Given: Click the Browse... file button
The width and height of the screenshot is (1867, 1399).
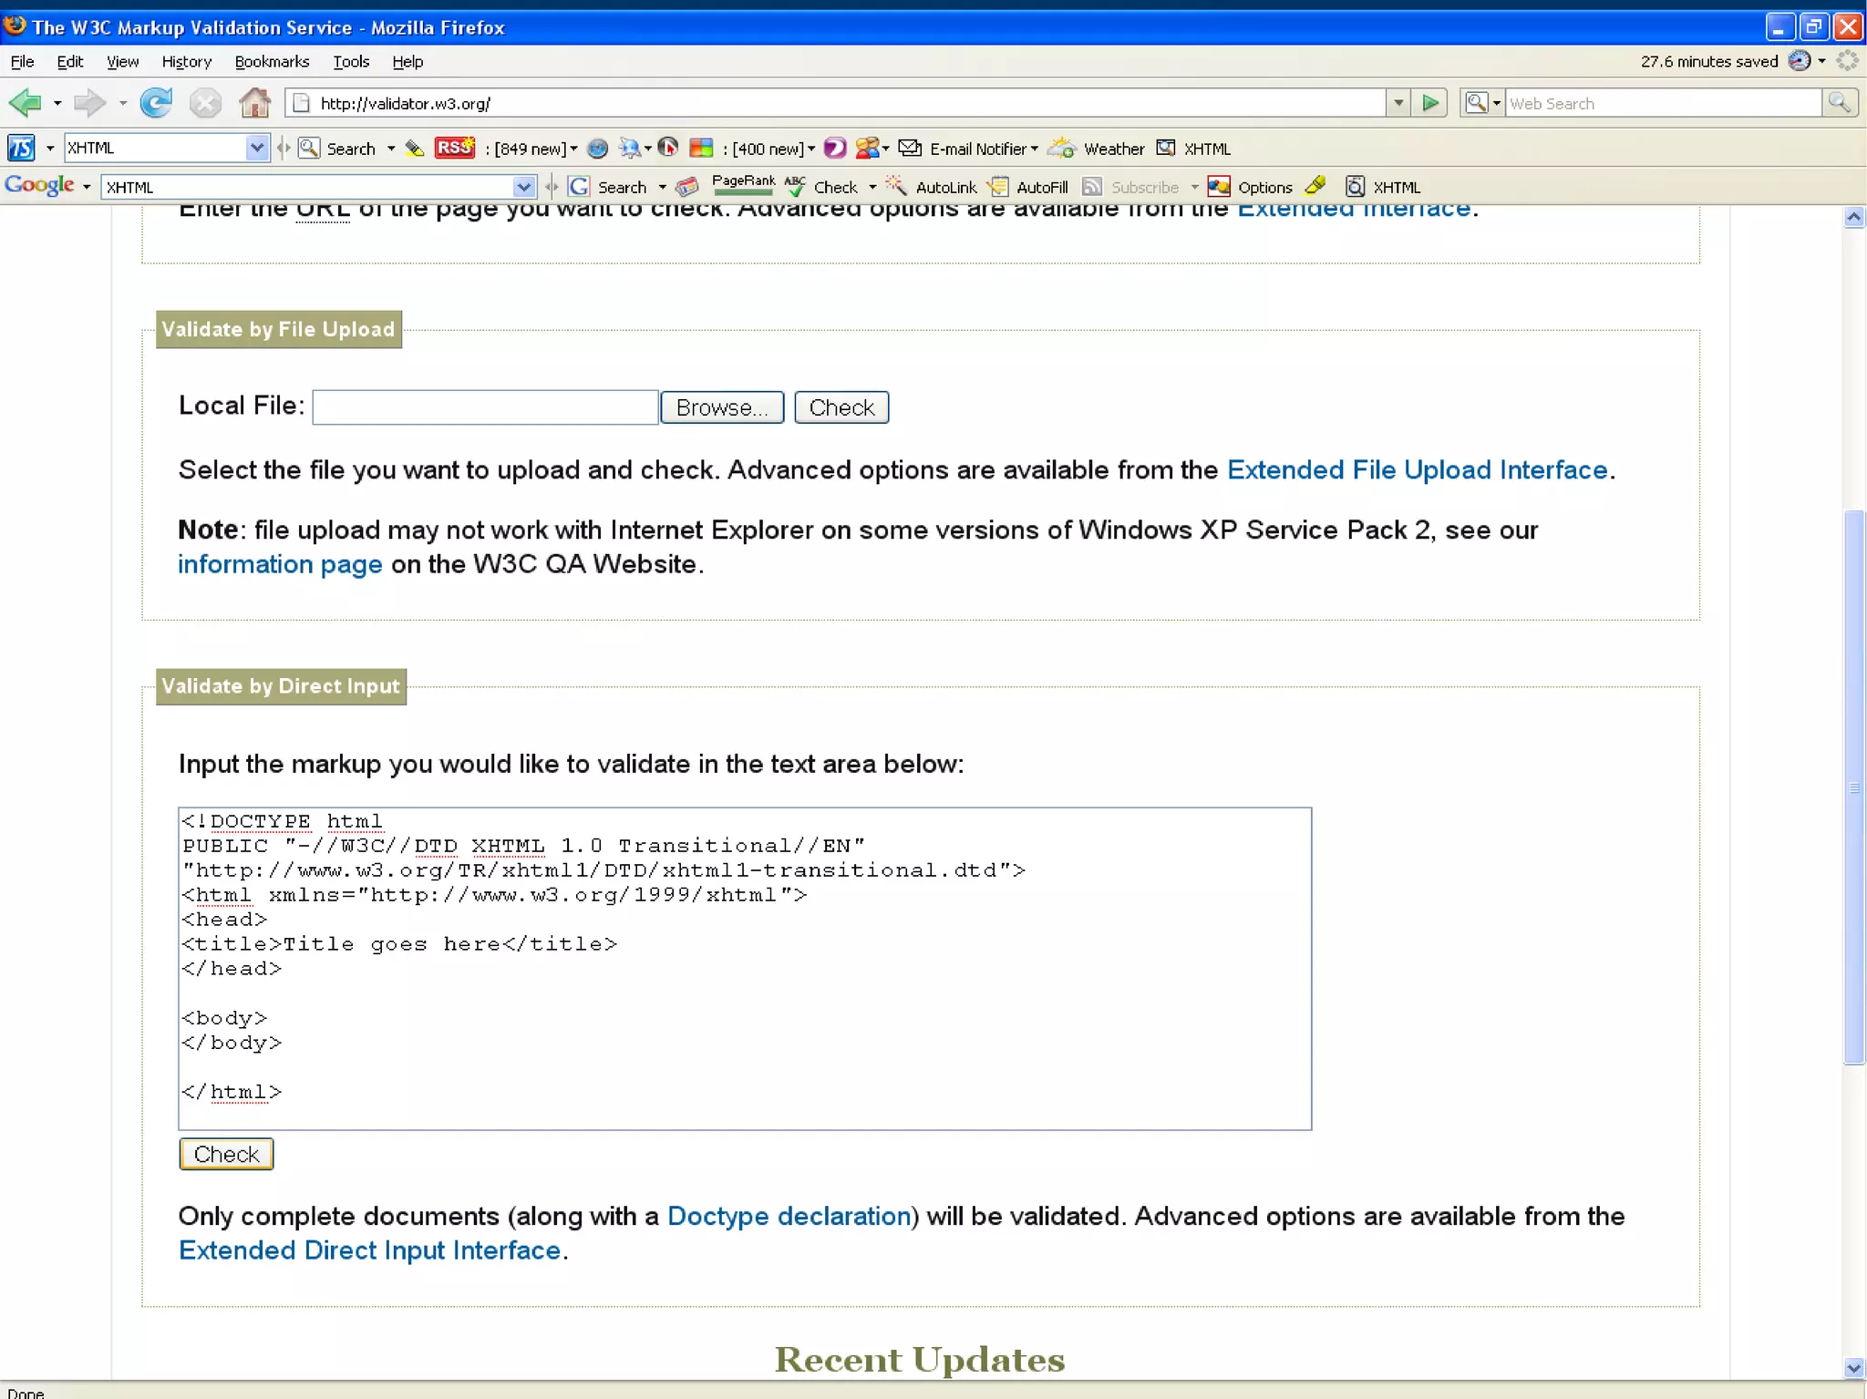Looking at the screenshot, I should [721, 407].
